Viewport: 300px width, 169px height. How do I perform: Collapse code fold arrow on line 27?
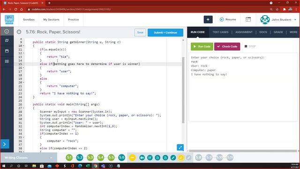pos(23,108)
